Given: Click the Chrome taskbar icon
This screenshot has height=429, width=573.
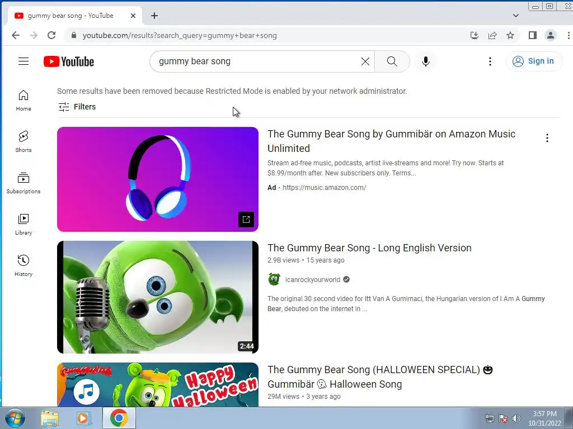Looking at the screenshot, I should click(119, 418).
